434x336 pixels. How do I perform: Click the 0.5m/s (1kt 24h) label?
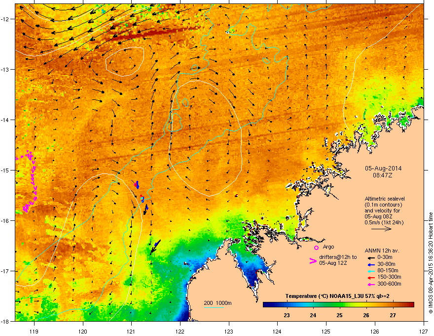click(384, 222)
